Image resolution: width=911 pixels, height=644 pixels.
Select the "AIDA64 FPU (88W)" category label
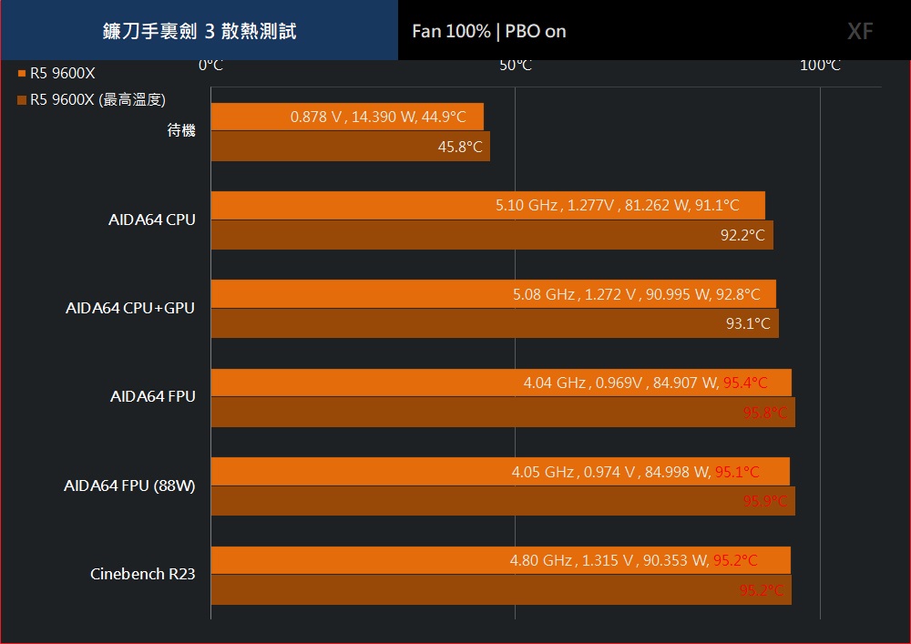(129, 486)
